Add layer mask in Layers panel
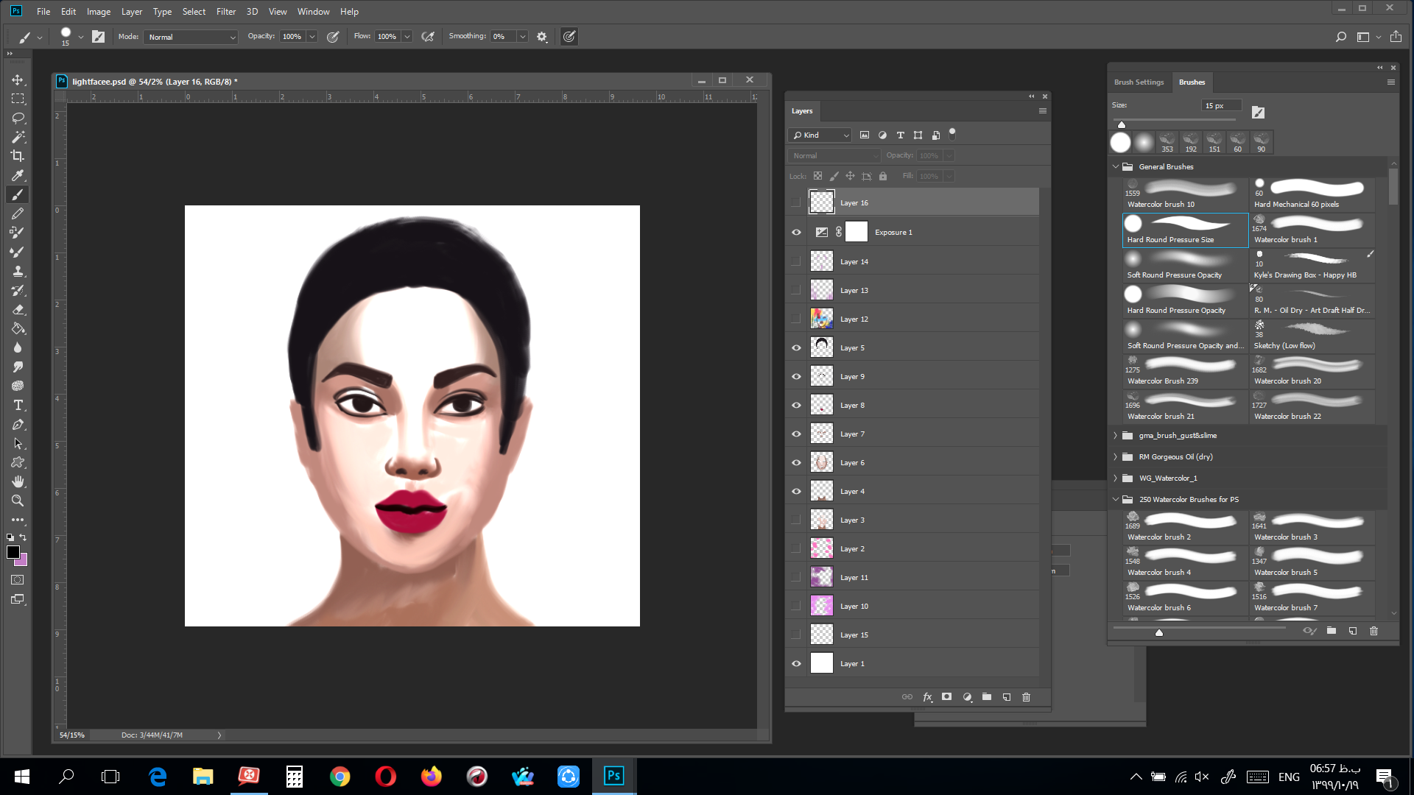Image resolution: width=1414 pixels, height=795 pixels. (x=946, y=697)
